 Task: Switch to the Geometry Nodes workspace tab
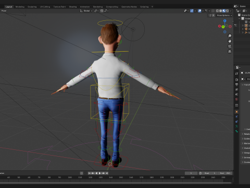(x=129, y=7)
